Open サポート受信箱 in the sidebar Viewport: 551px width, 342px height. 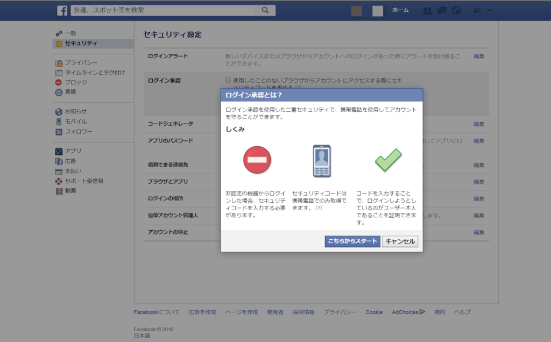[84, 181]
